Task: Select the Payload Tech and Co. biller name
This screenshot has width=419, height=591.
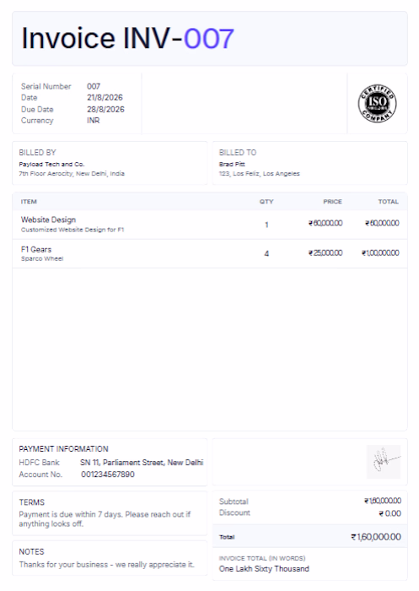Action: coord(51,165)
